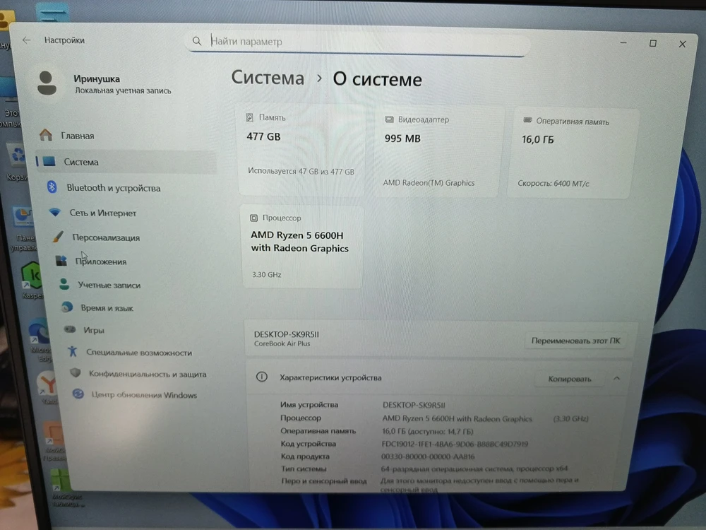The width and height of the screenshot is (706, 530).
Task: Click 'Код устройства' row label
Action: [309, 444]
